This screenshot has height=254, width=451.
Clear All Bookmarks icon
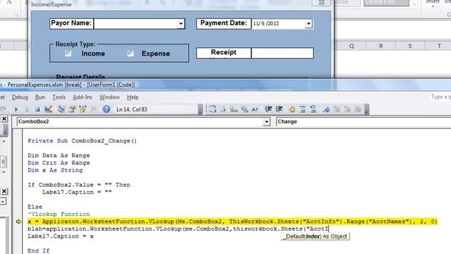coord(358,109)
